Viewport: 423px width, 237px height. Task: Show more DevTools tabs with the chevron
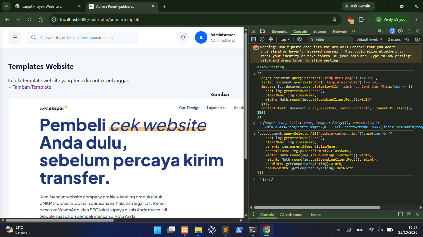click(x=354, y=31)
